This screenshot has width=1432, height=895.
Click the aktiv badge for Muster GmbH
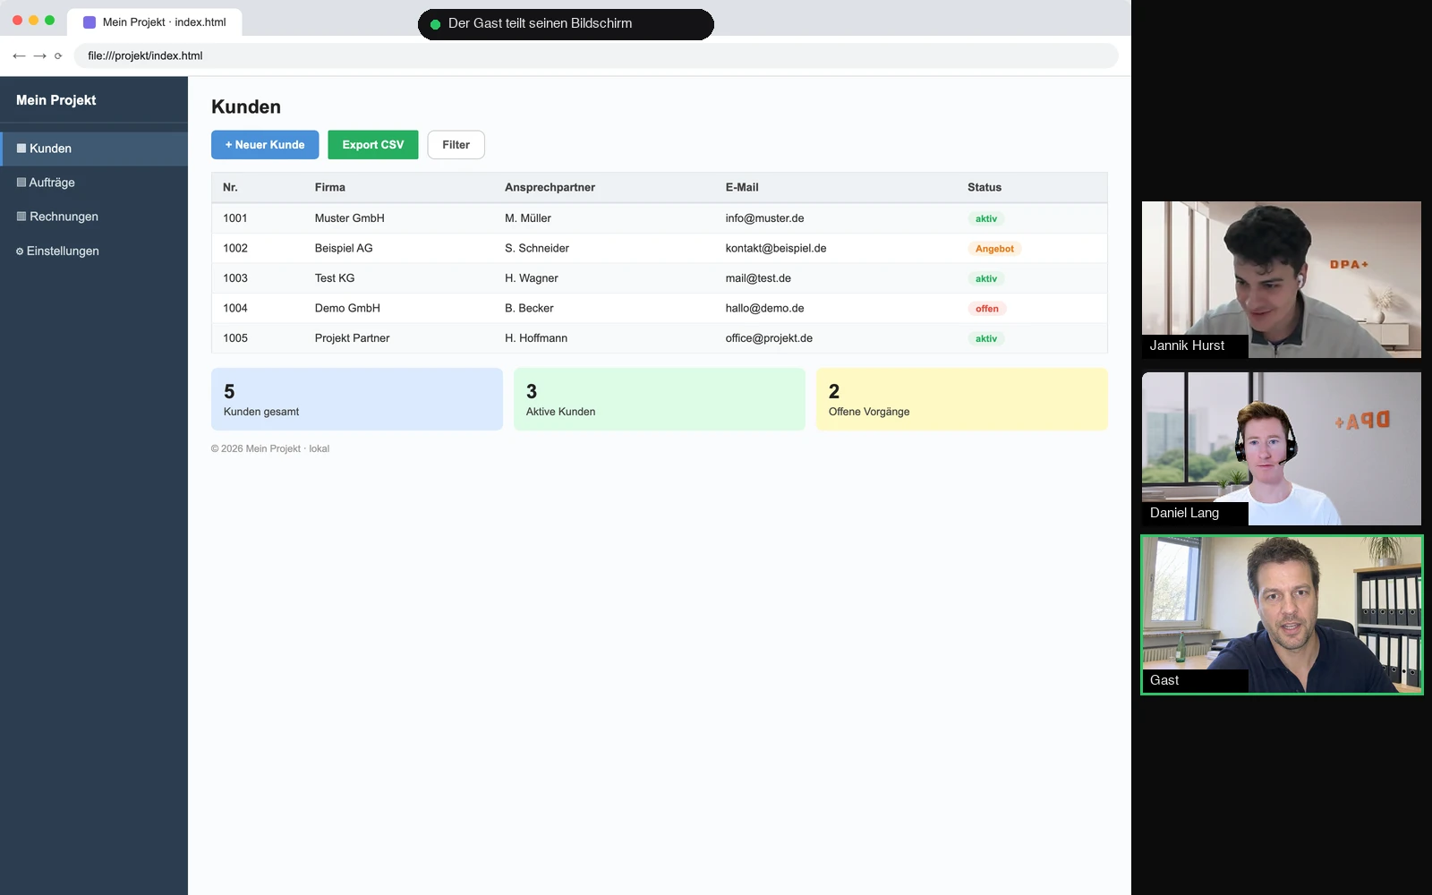pos(986,218)
